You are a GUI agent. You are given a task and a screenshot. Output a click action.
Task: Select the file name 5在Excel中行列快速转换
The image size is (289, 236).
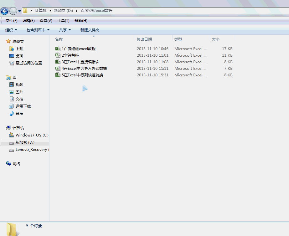[x=82, y=75]
